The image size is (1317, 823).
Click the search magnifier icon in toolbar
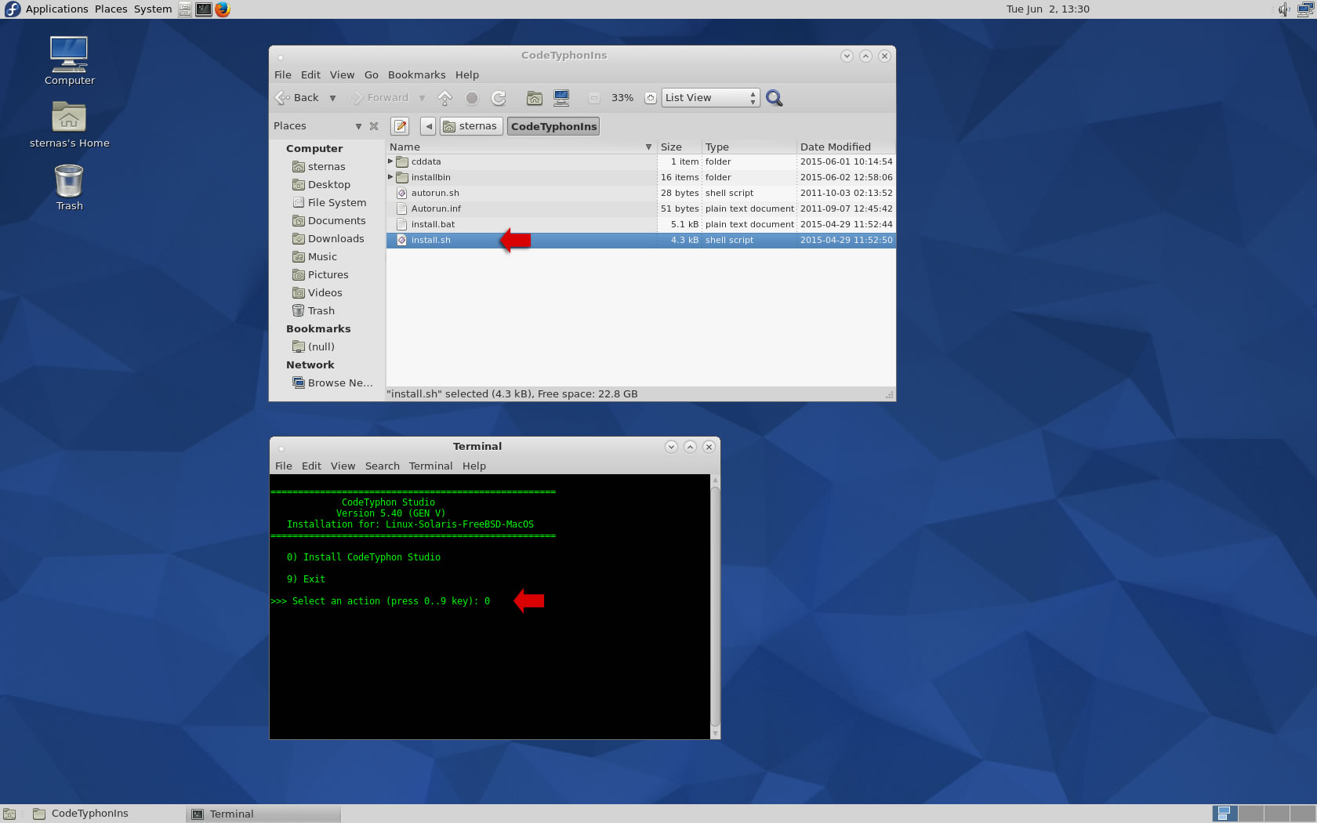pos(775,98)
